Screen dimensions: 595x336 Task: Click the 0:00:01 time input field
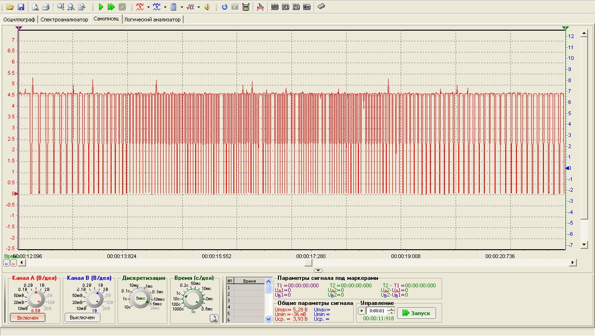click(377, 311)
